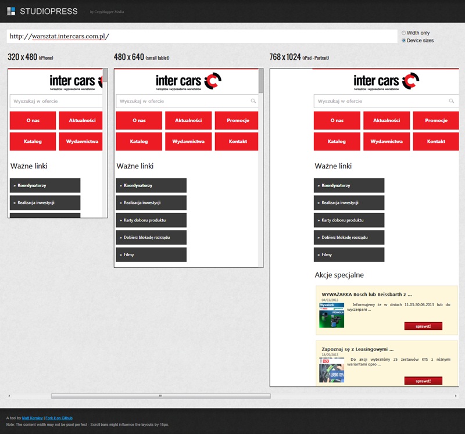The height and width of the screenshot is (434, 465).
Task: Open the Wyważarka Bosch promotion thumbnail
Action: click(331, 315)
